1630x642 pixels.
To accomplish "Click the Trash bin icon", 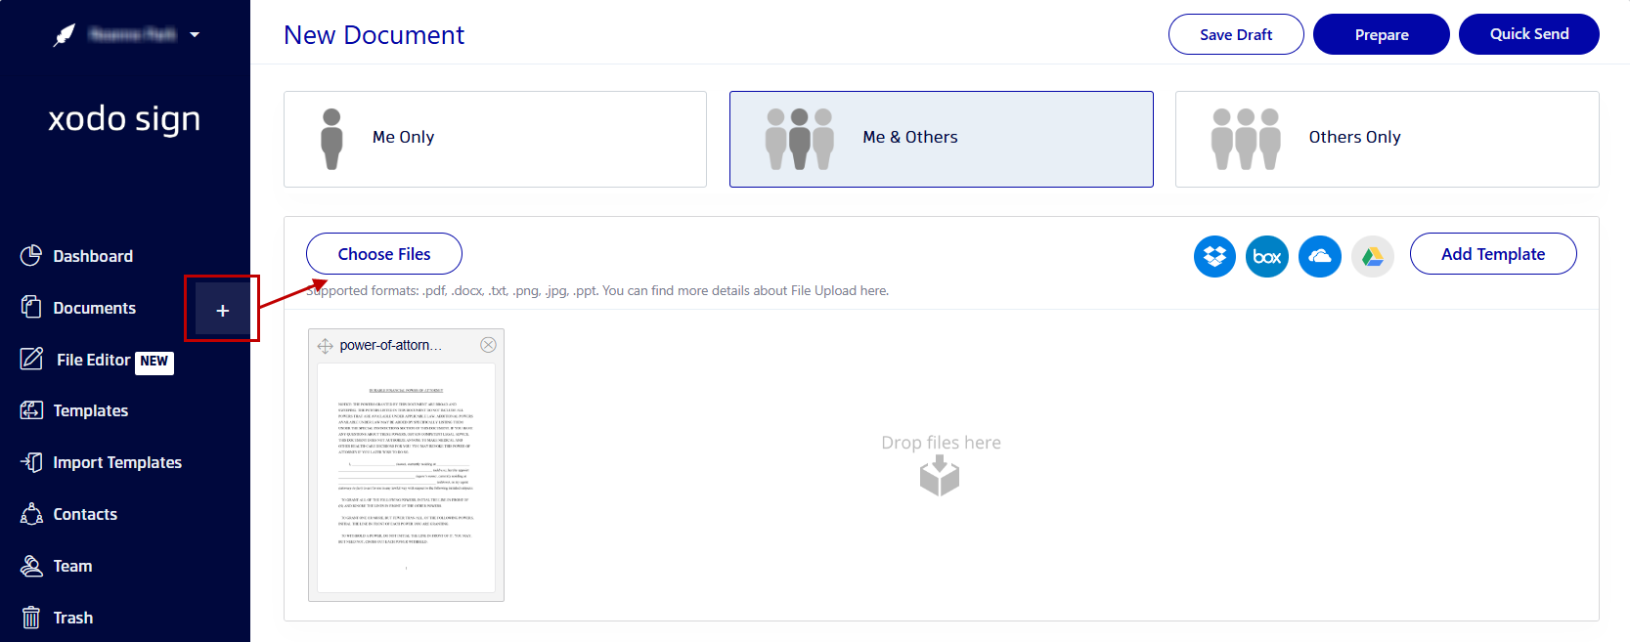I will 31,618.
